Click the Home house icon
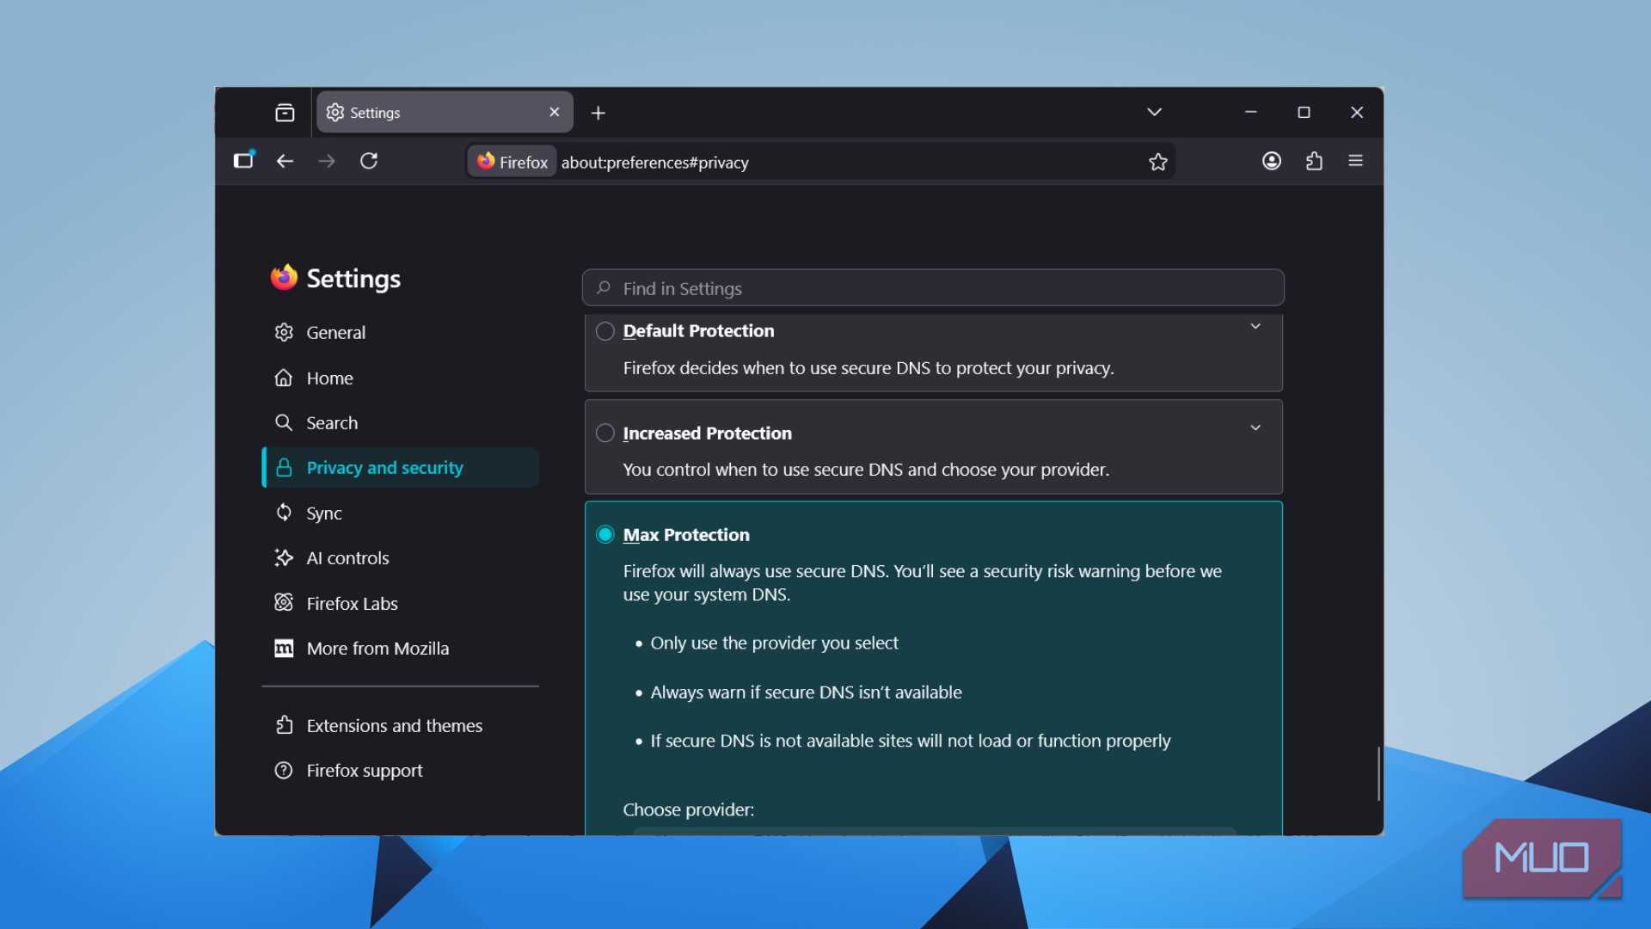 pos(284,378)
